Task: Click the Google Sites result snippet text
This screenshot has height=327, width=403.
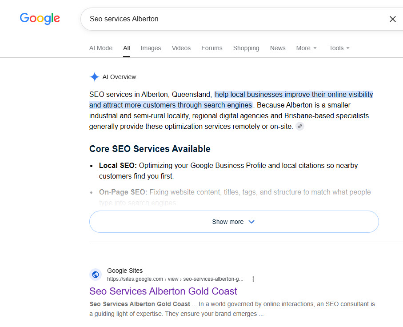Action: 232,309
